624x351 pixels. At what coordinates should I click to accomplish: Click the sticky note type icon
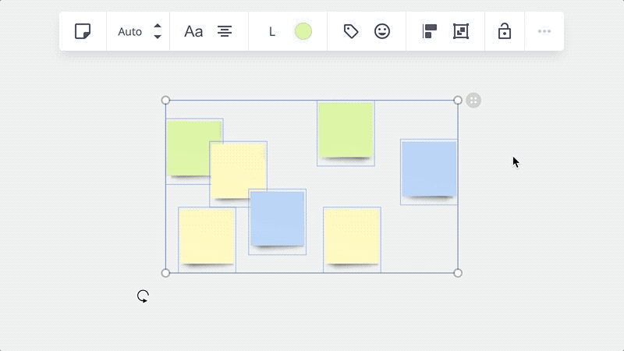click(x=83, y=31)
